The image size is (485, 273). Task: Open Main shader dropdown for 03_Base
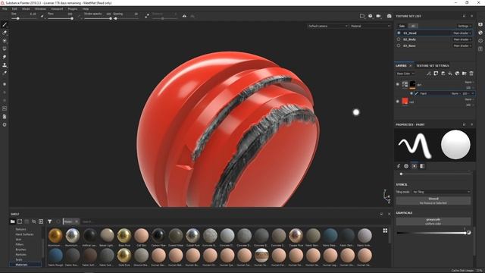pos(462,45)
